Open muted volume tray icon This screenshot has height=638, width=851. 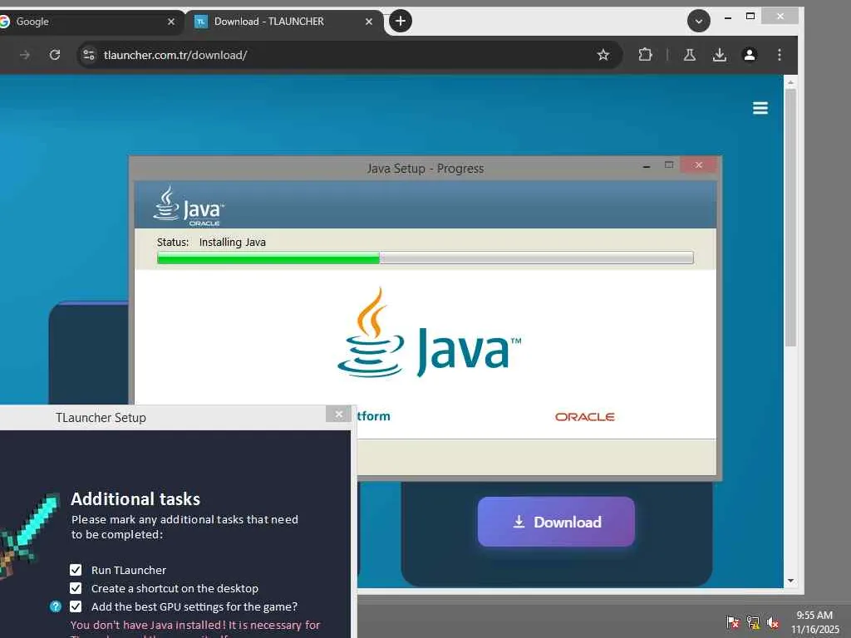tap(773, 622)
